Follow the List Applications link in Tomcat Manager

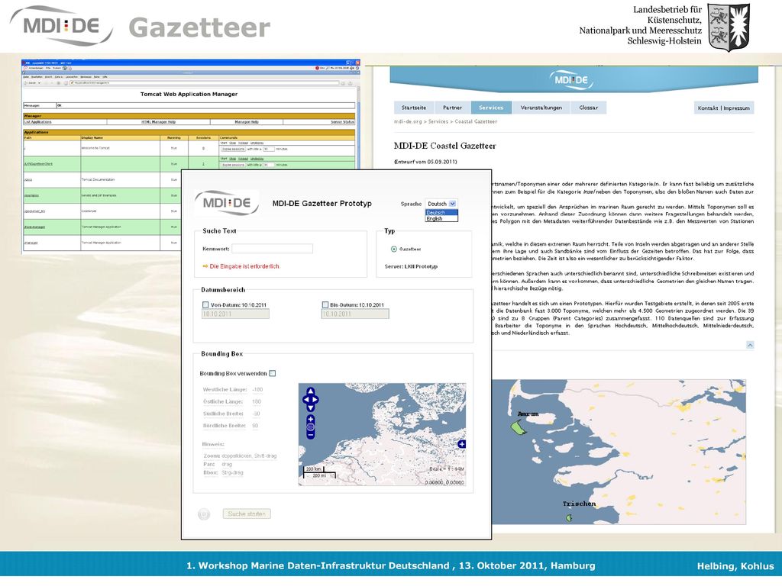tap(38, 122)
